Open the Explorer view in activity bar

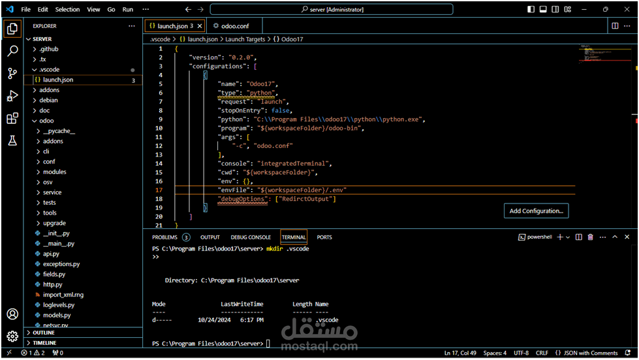point(12,29)
